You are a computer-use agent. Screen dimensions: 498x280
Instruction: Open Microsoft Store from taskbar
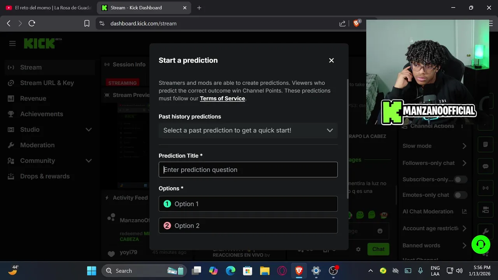pyautogui.click(x=247, y=271)
